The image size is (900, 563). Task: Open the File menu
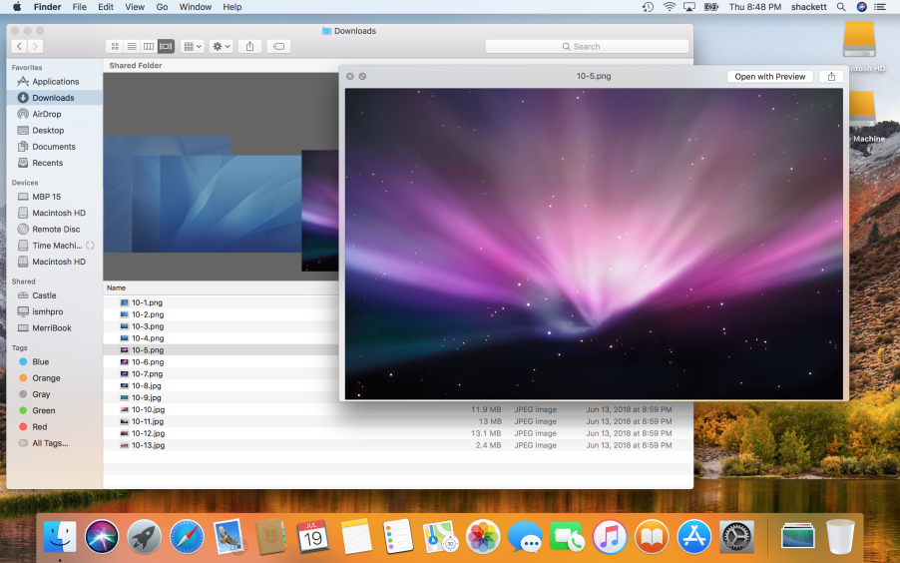[79, 7]
